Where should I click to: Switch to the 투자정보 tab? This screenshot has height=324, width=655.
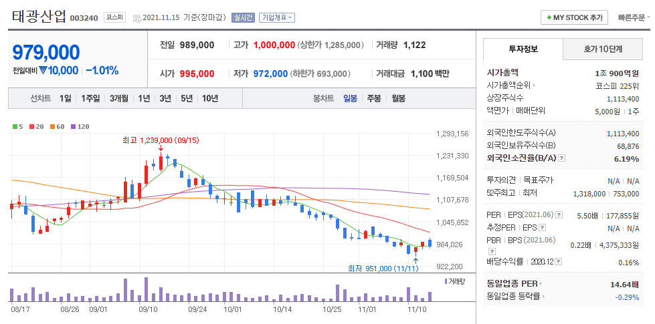(x=523, y=49)
